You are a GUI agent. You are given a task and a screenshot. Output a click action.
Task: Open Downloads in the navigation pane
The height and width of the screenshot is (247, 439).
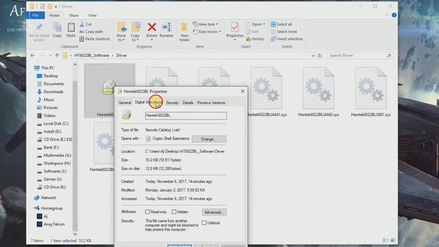coord(54,91)
